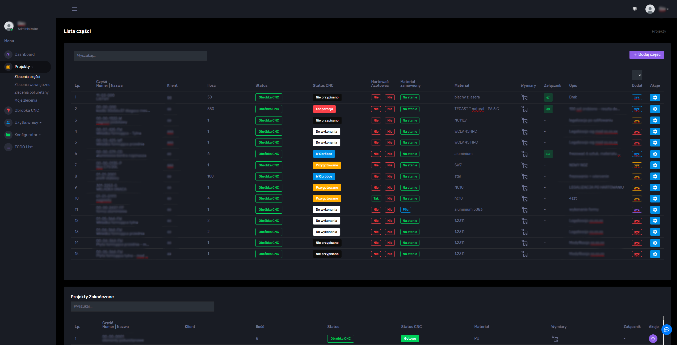Image resolution: width=677 pixels, height=345 pixels.
Task: Toggle Kooperacja CNC status in row 2
Action: click(324, 109)
